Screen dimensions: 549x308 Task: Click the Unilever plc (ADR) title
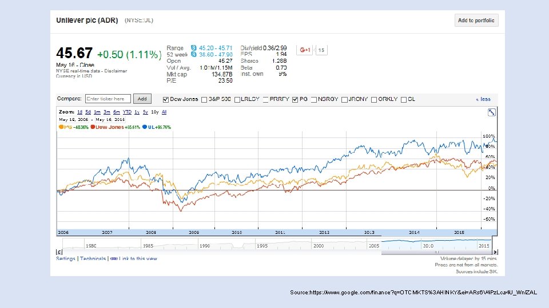[87, 21]
